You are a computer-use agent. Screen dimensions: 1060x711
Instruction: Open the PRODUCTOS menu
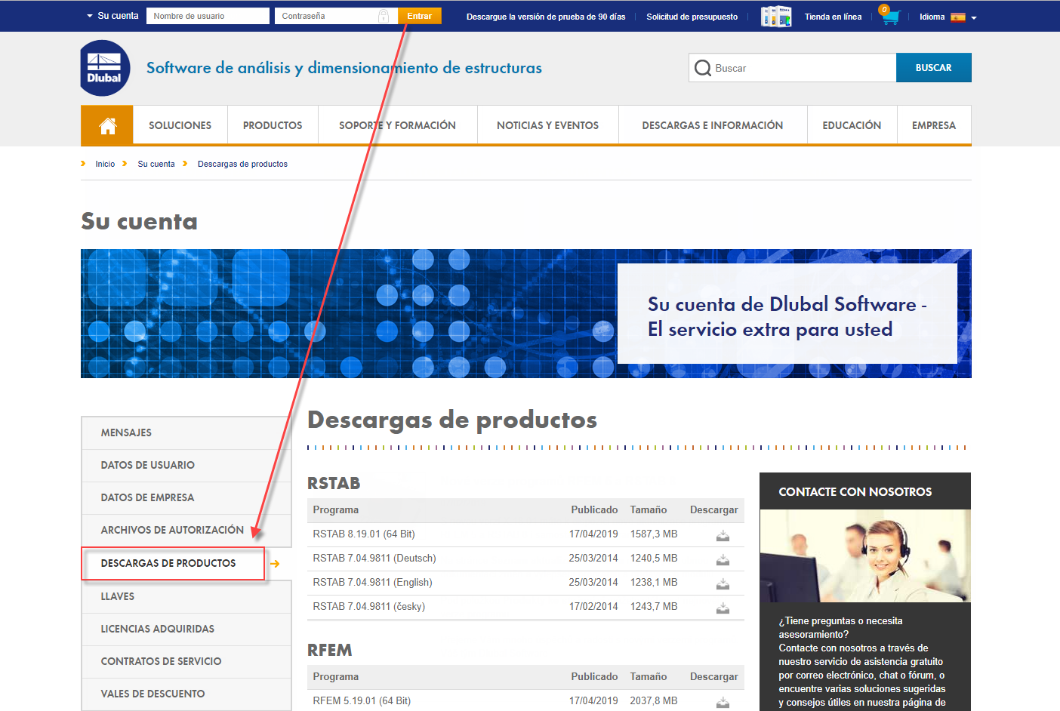point(273,125)
